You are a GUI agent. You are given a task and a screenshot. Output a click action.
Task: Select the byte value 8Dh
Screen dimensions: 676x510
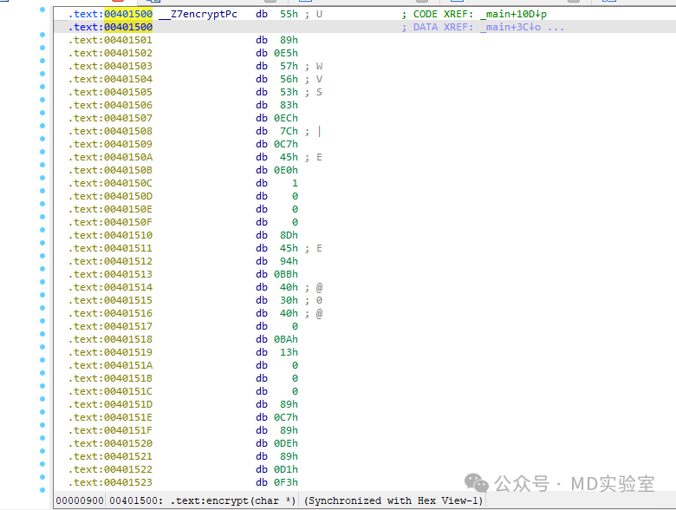click(289, 236)
